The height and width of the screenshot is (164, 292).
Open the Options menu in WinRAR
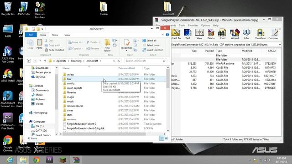click(x=205, y=26)
